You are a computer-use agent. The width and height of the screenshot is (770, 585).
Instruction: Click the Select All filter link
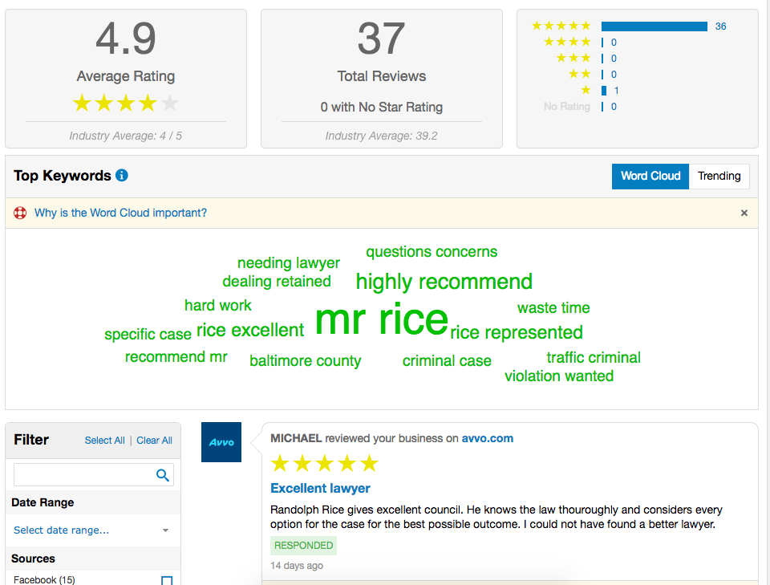tap(104, 441)
